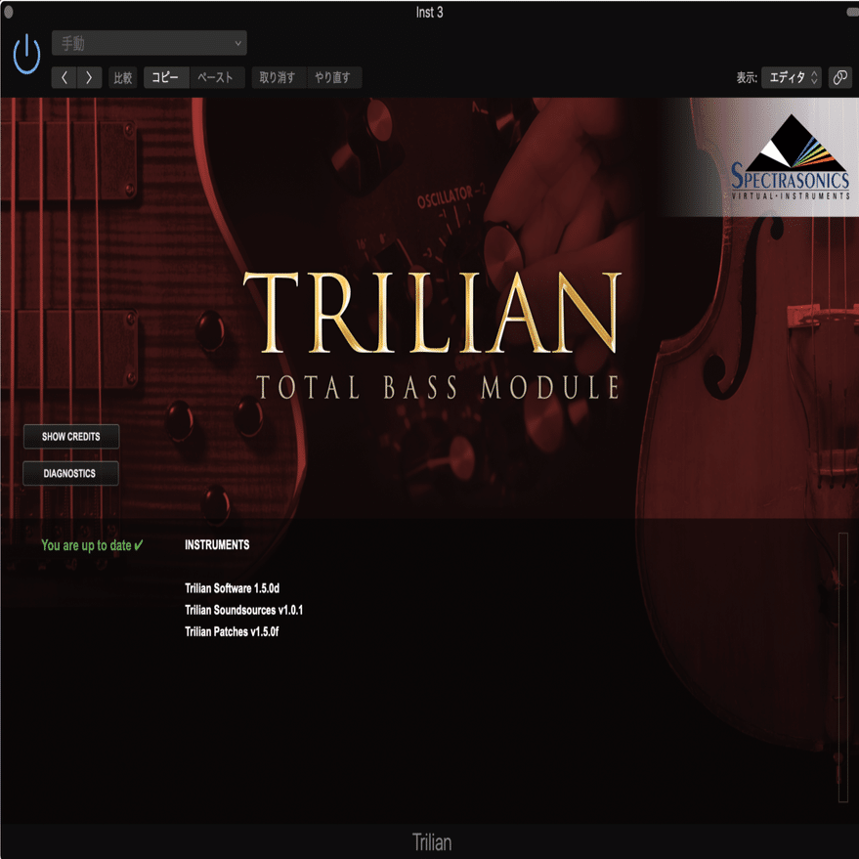This screenshot has height=859, width=859.
Task: Click the SHOW CREDITS button
Action: pyautogui.click(x=71, y=437)
